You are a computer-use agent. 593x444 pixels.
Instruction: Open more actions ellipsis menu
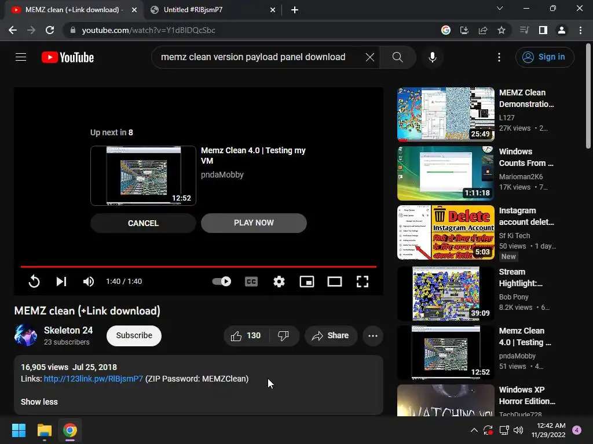[x=373, y=336]
